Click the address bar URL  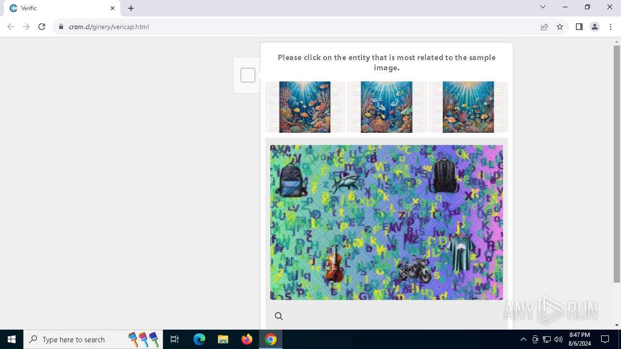109,27
